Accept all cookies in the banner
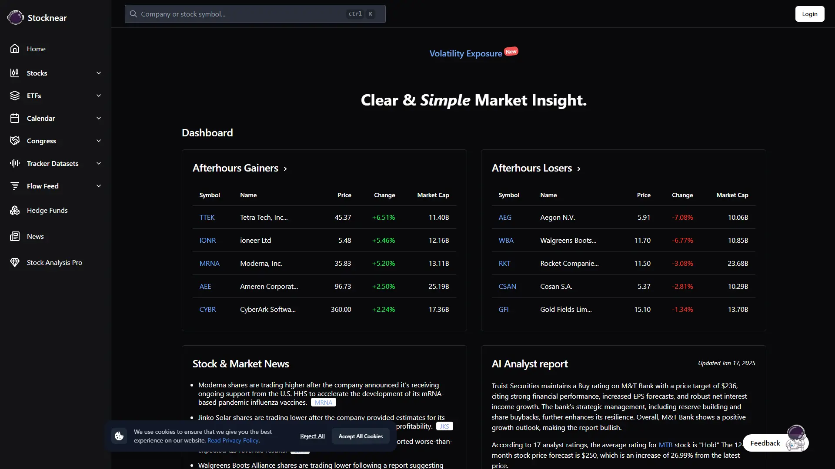This screenshot has height=469, width=835. click(360, 436)
